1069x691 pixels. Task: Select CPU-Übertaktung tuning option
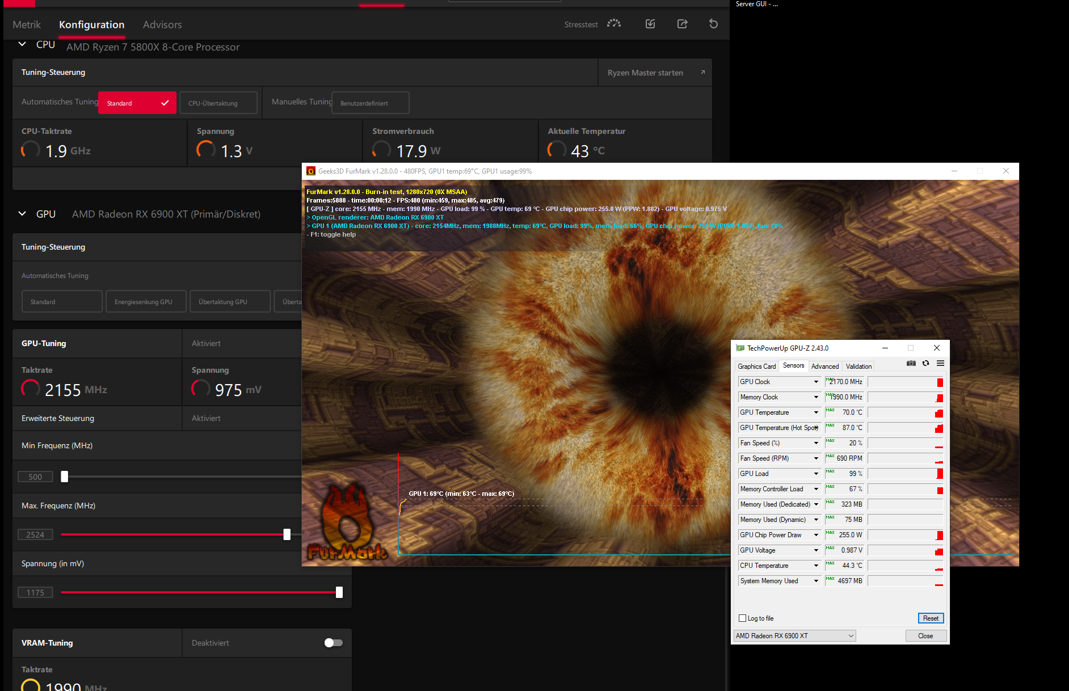pyautogui.click(x=218, y=103)
